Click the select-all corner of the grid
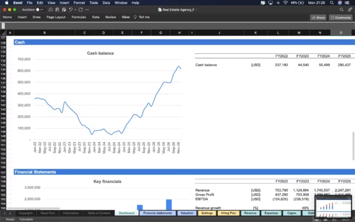 (x=3, y=33)
